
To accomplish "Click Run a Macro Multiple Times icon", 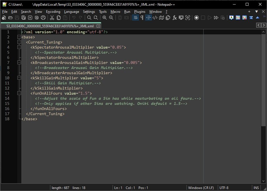I will click(x=216, y=18).
